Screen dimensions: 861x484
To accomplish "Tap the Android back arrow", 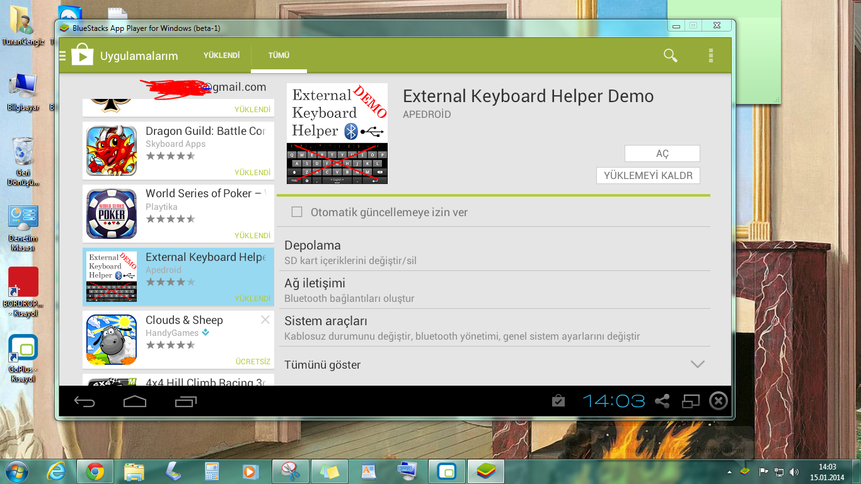I will coord(84,401).
